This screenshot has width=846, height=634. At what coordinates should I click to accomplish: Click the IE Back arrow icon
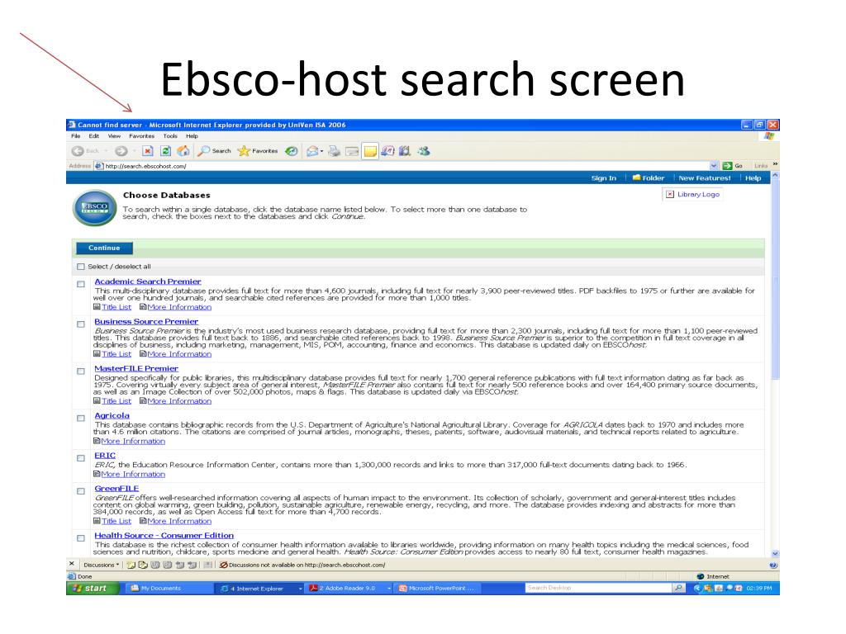78,152
